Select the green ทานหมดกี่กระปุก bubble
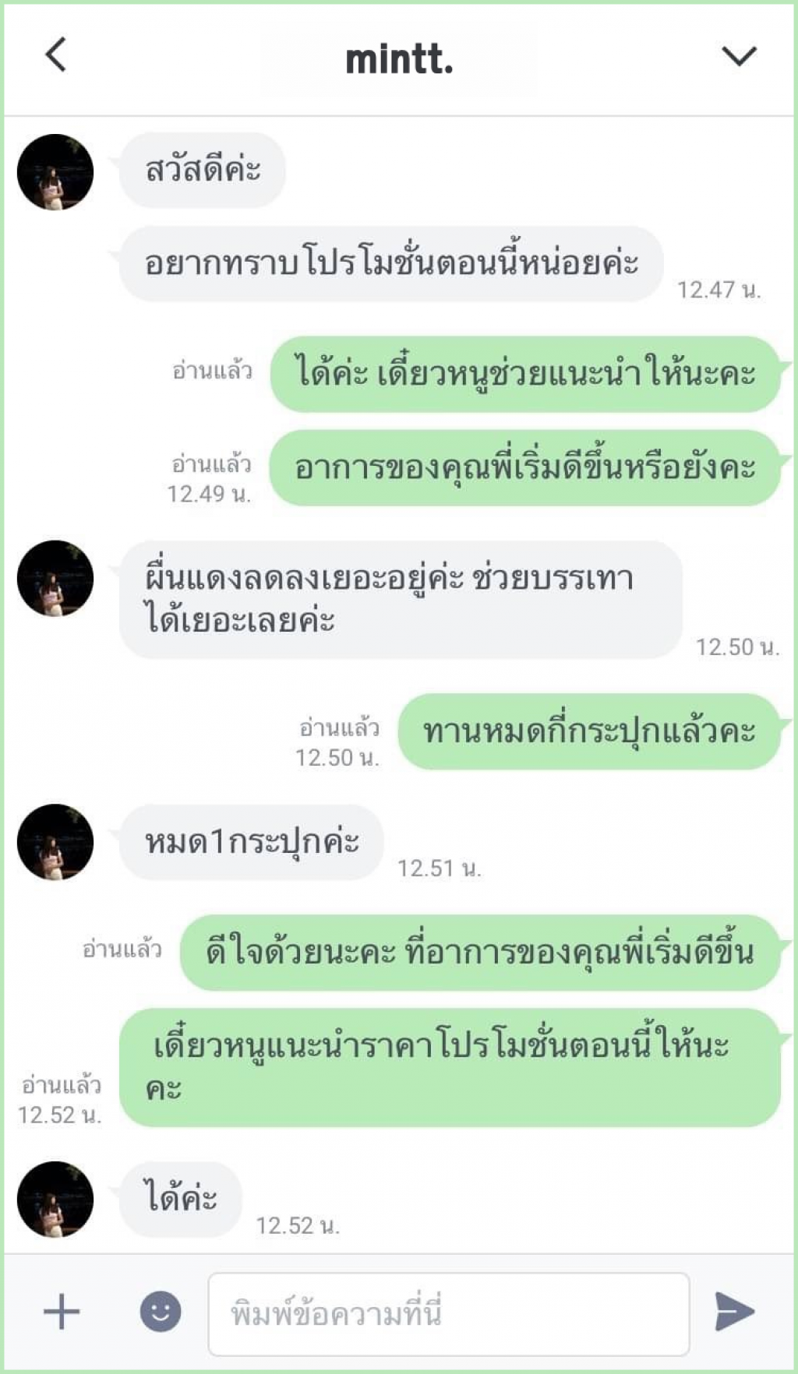Screen dimensions: 798x1374 coord(589,731)
